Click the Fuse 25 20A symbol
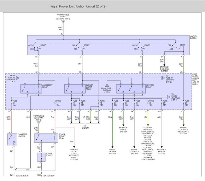Screen dimensions: 205x181 113,103
